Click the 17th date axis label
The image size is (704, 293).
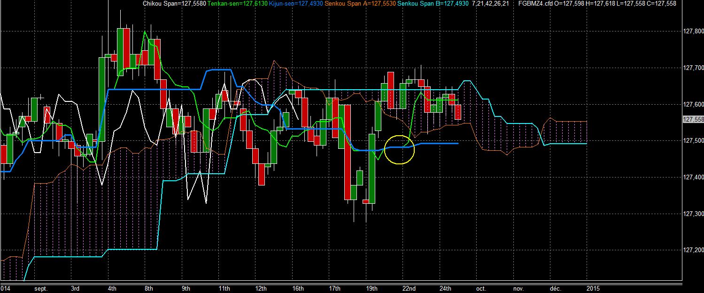click(x=335, y=288)
